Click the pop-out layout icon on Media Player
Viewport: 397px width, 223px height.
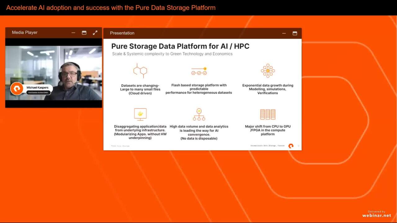84,32
